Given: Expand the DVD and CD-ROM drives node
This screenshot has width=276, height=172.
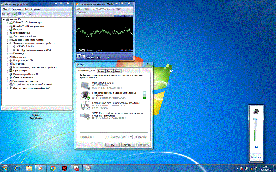Looking at the screenshot, I should [7, 23].
